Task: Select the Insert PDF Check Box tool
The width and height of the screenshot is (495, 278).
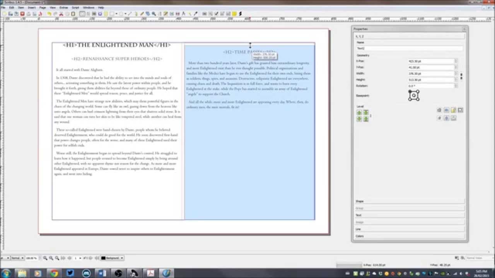Action: pyautogui.click(x=217, y=14)
